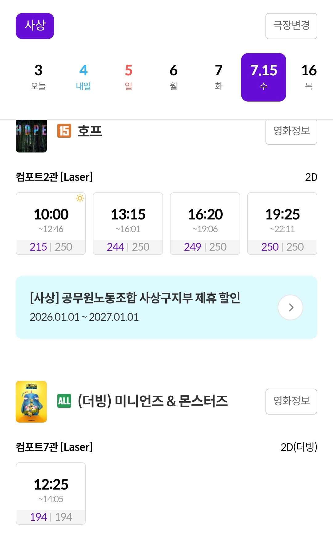Open the union discount banner arrow
Screen dimensions: 333x559
point(290,307)
